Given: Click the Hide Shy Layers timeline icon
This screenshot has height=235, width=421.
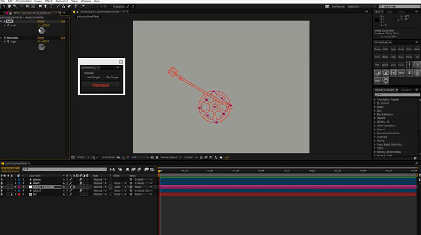Looking at the screenshot, I should [127, 170].
